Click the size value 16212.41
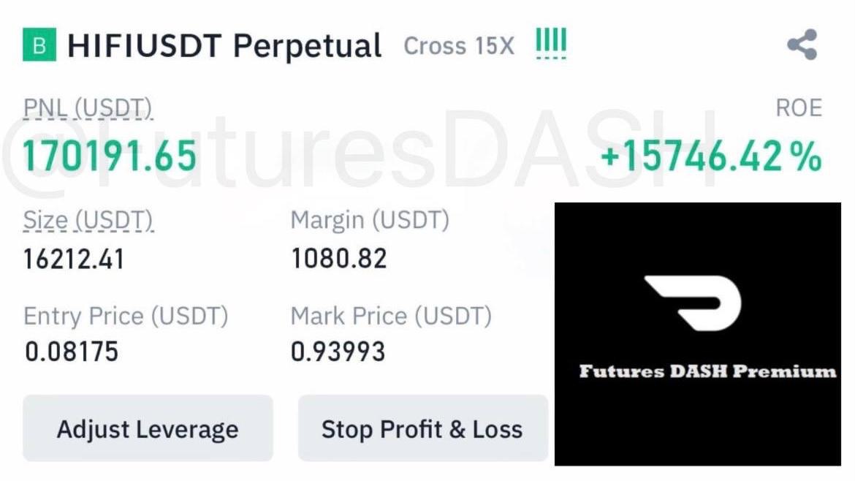 [x=74, y=259]
